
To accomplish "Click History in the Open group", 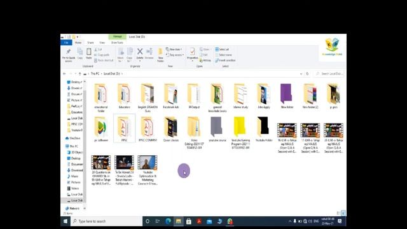I will coord(205,60).
